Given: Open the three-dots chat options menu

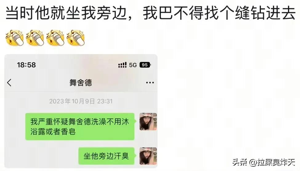Looking at the screenshot, I should click(150, 83).
